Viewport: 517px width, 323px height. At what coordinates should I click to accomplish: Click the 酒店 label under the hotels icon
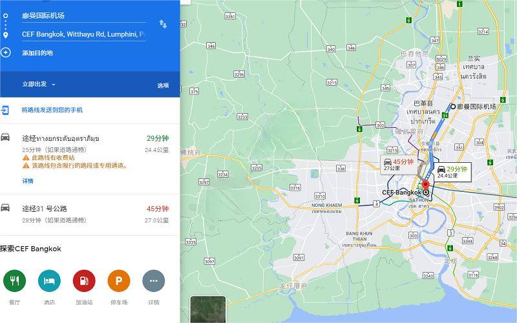(x=50, y=302)
